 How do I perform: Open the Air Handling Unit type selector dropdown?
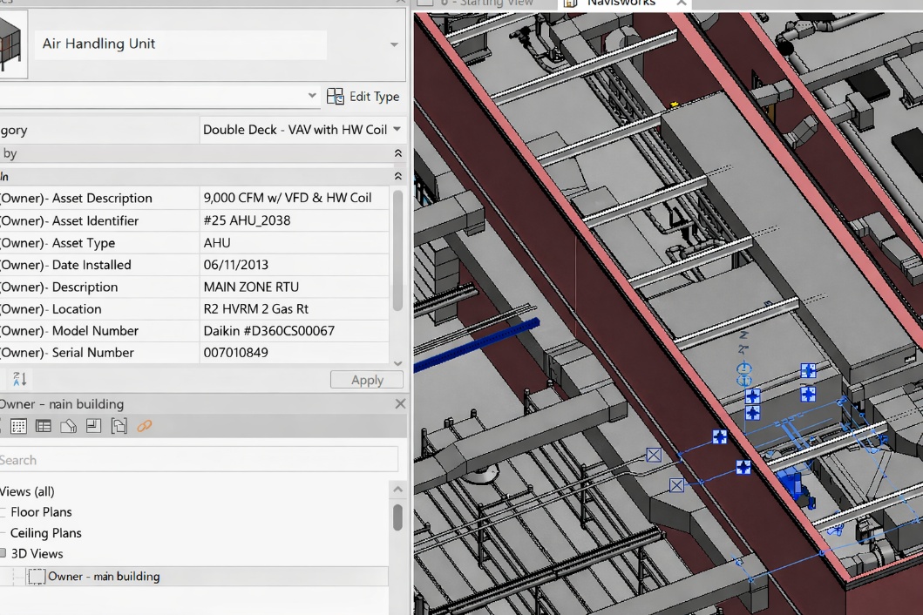click(394, 44)
